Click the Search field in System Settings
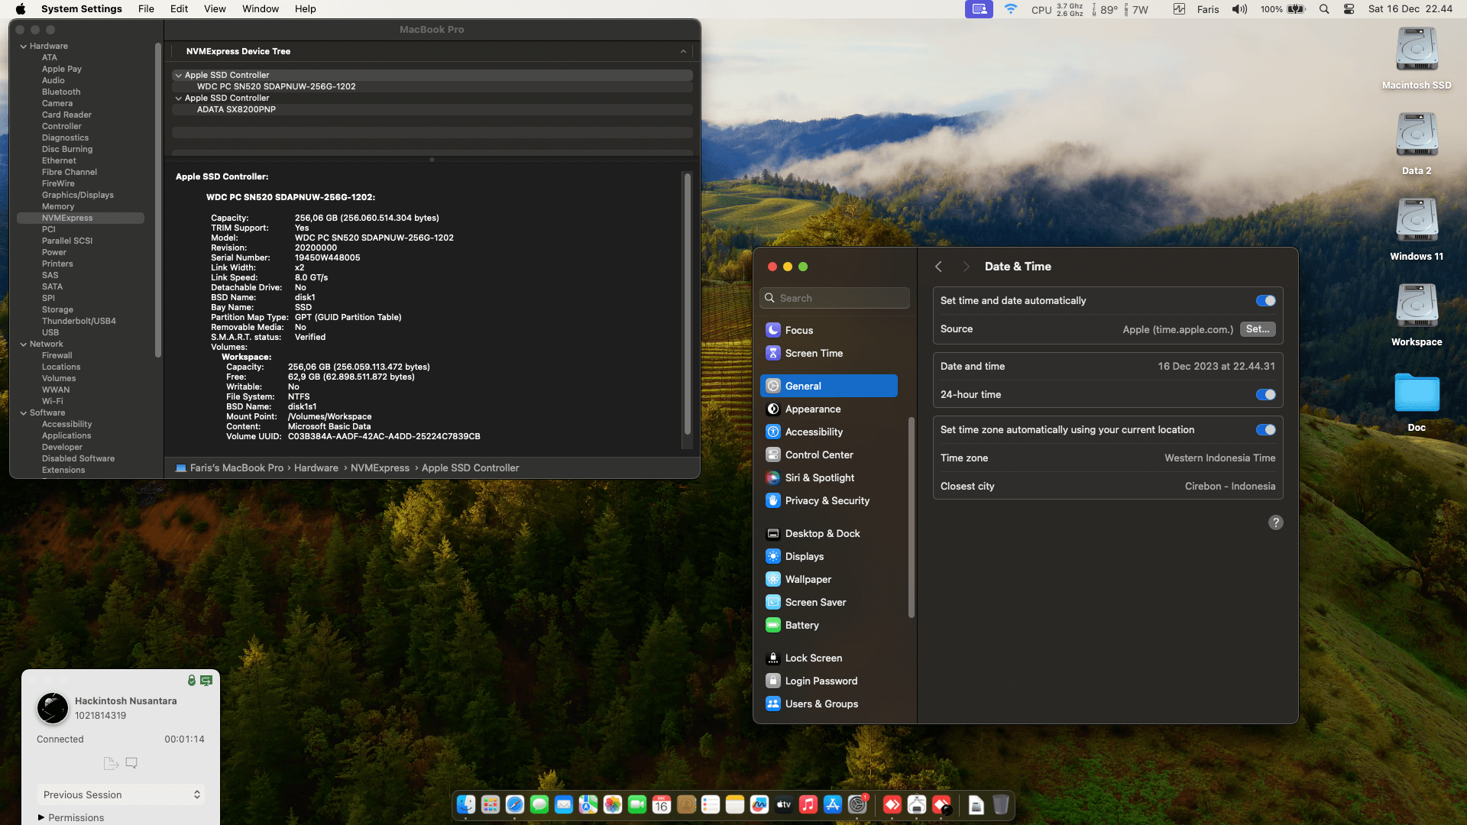This screenshot has height=825, width=1467. [834, 298]
